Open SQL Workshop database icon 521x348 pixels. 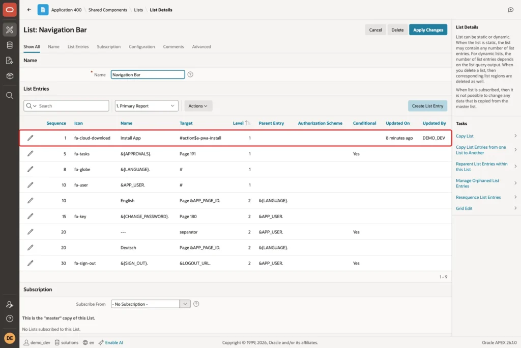(10, 45)
